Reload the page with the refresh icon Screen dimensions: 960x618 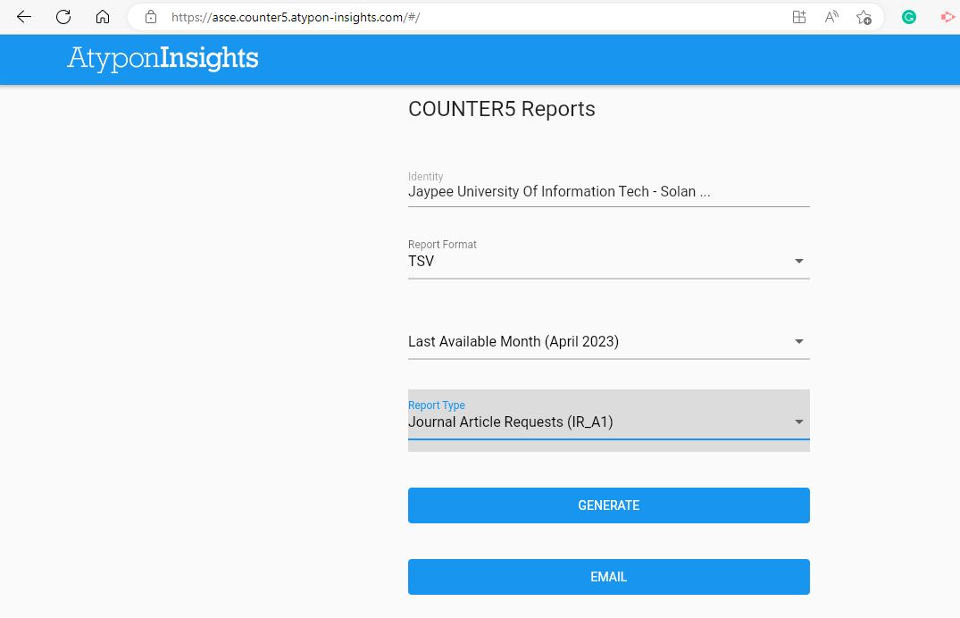pyautogui.click(x=63, y=17)
